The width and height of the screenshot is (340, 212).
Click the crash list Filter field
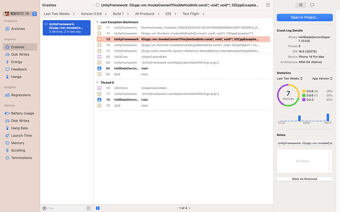(66, 208)
